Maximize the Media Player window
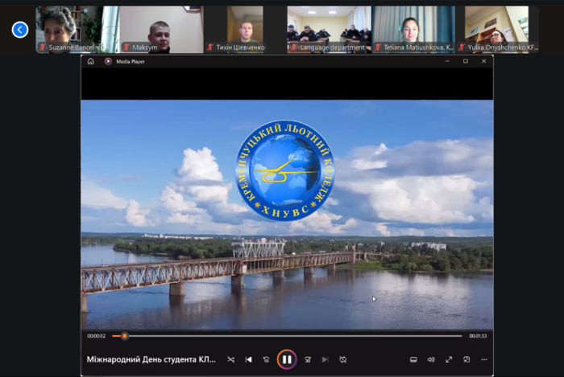This screenshot has height=377, width=564. (465, 61)
